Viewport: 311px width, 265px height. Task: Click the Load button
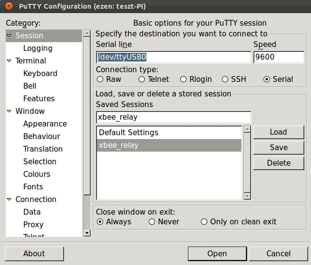pyautogui.click(x=279, y=132)
